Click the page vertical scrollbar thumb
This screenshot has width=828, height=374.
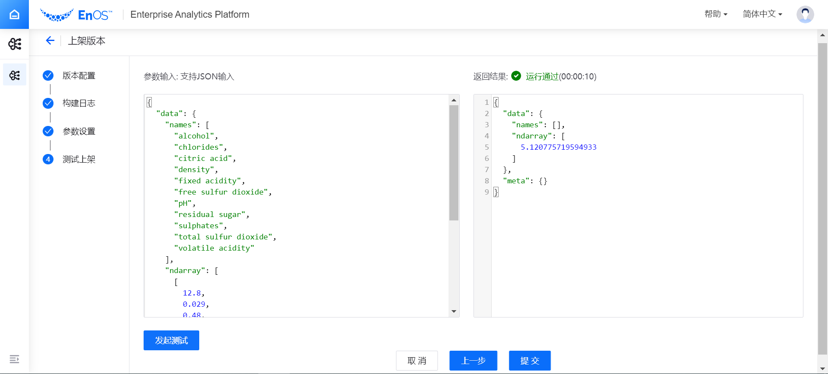point(822,198)
